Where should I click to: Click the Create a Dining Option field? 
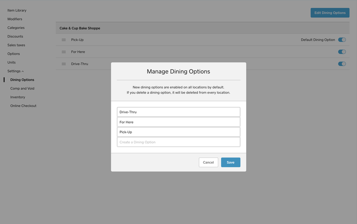pyautogui.click(x=178, y=142)
